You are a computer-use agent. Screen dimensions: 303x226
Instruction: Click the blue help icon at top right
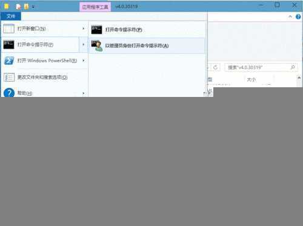pyautogui.click(x=298, y=16)
